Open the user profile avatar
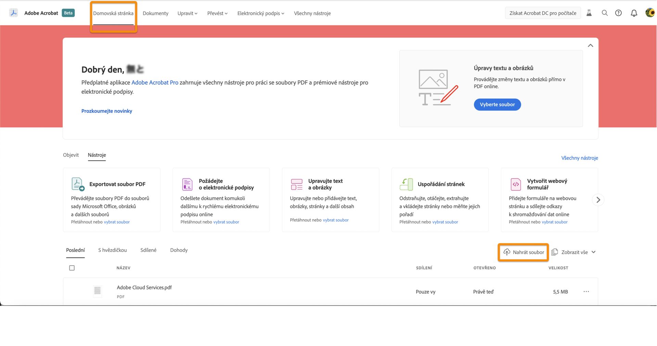Image resolution: width=657 pixels, height=346 pixels. (649, 13)
